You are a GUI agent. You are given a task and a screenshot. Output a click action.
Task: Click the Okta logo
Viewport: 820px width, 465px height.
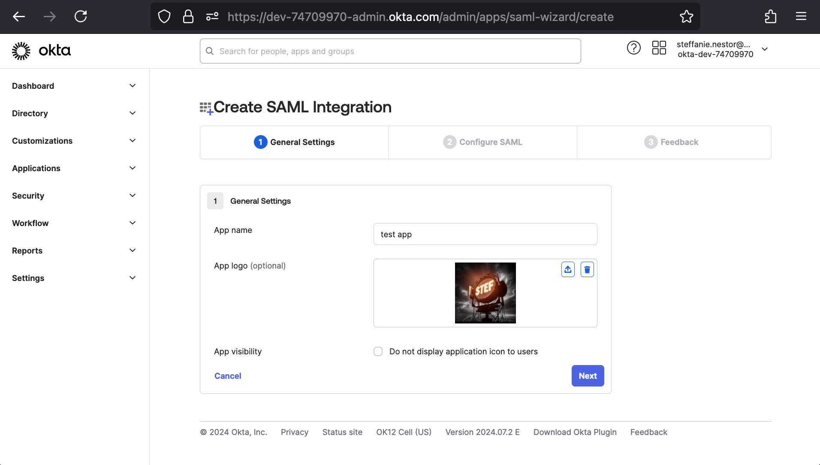(x=41, y=51)
